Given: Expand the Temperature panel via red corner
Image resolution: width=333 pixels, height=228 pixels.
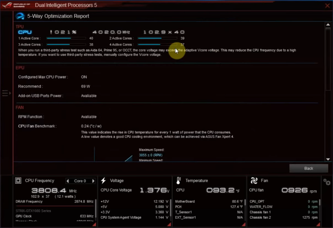Looking at the screenshot, I should pyautogui.click(x=244, y=224).
